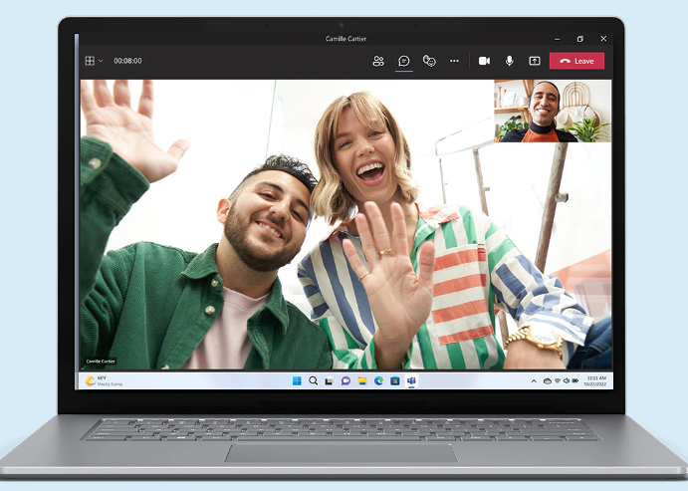Mute the microphone

point(510,61)
